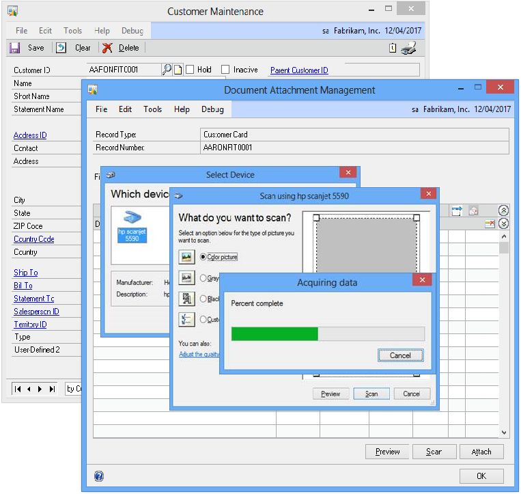Open Debug menu in Customer Maintenance
Viewport: 521px width, 494px height.
point(132,31)
